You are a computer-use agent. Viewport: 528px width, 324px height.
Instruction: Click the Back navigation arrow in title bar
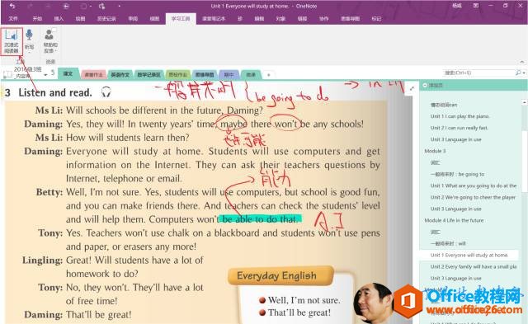[66, 6]
